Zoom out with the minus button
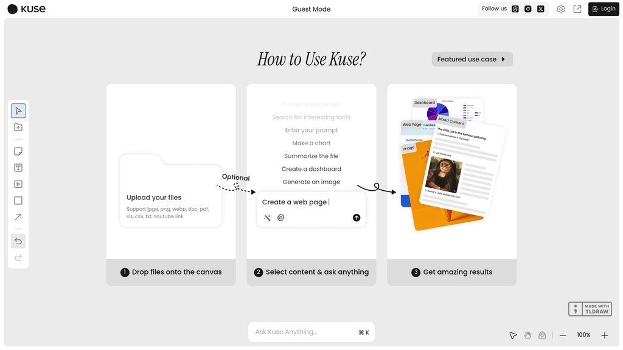This screenshot has width=623, height=350. (563, 335)
